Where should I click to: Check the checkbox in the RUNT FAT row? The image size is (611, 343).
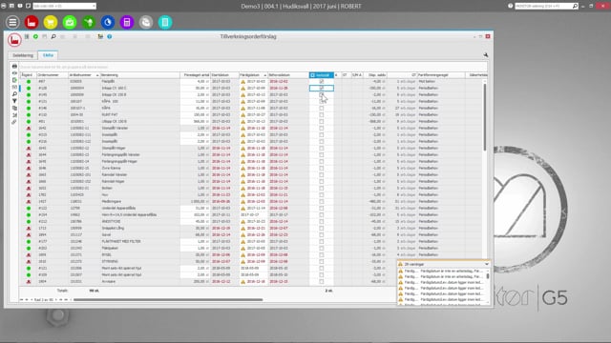322,114
